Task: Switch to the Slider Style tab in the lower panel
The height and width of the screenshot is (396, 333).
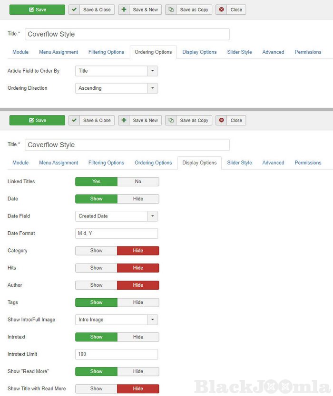Action: tap(239, 163)
